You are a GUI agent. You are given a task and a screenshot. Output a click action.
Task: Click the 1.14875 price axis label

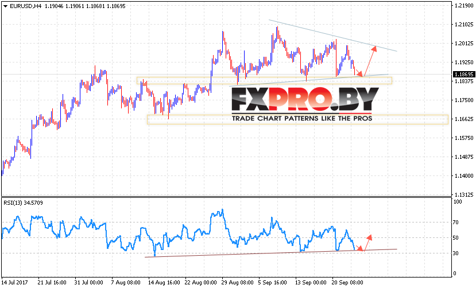(464, 157)
